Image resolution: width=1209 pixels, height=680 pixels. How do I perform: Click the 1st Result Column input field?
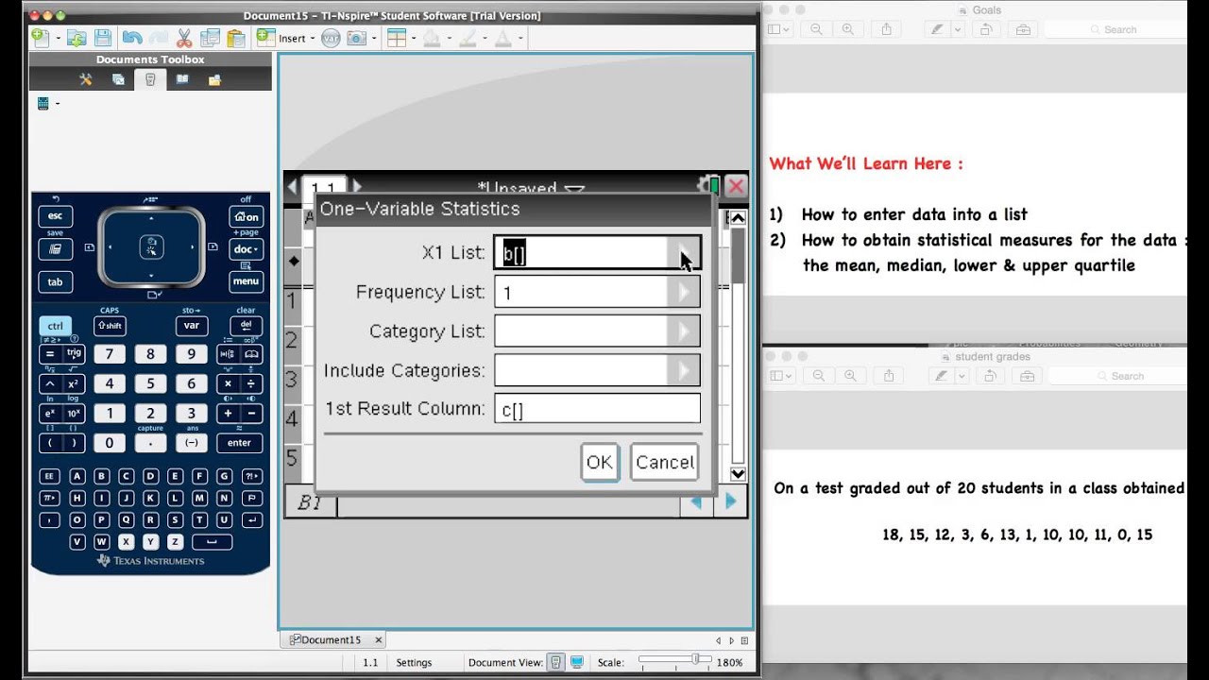(x=598, y=409)
